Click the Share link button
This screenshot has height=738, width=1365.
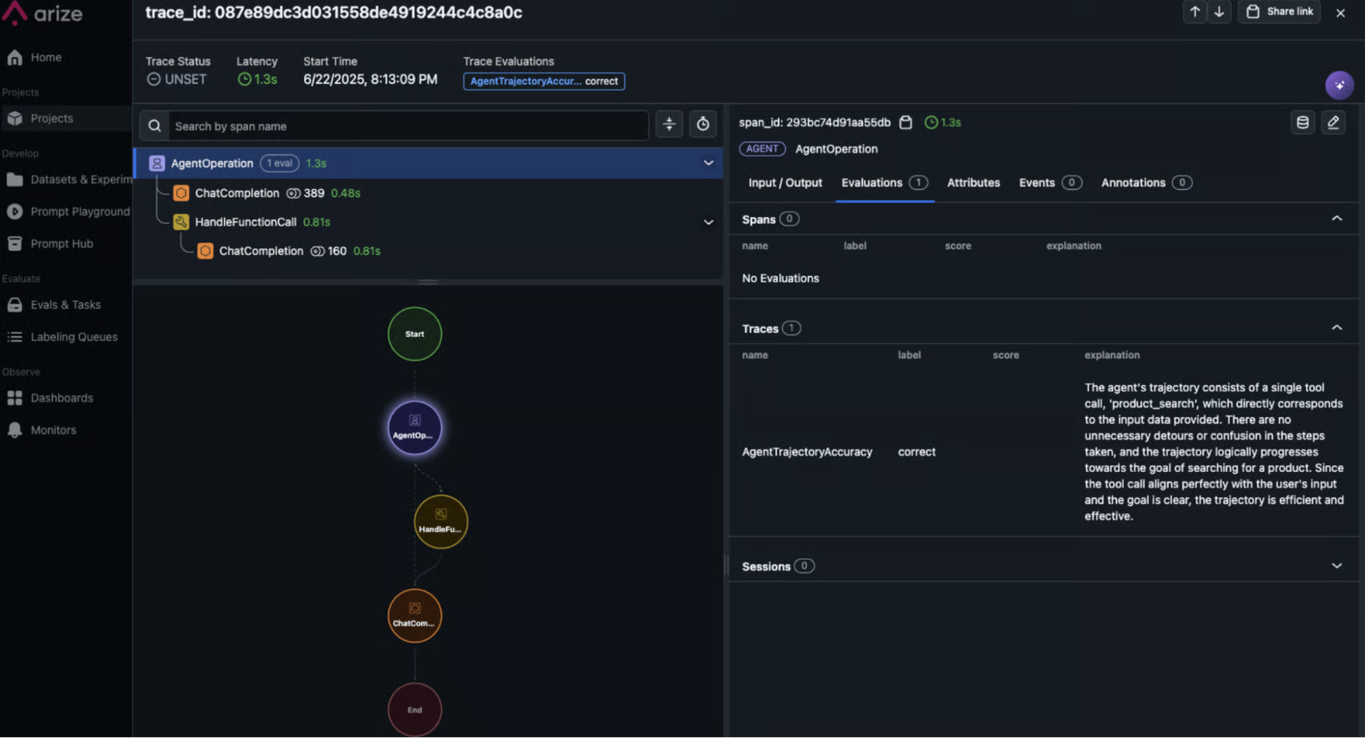click(1280, 12)
